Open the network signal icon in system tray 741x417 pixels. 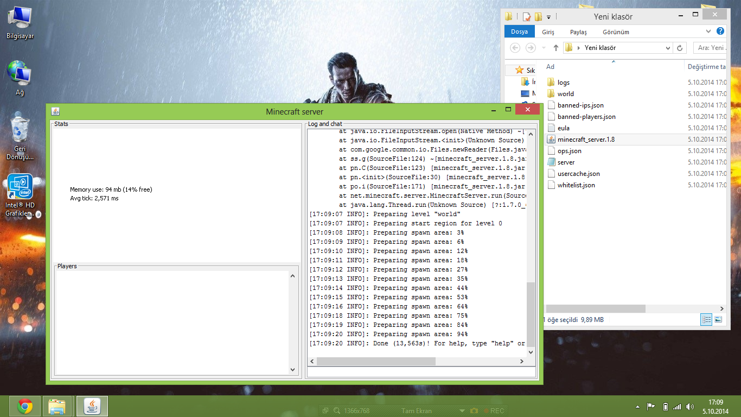pyautogui.click(x=677, y=407)
